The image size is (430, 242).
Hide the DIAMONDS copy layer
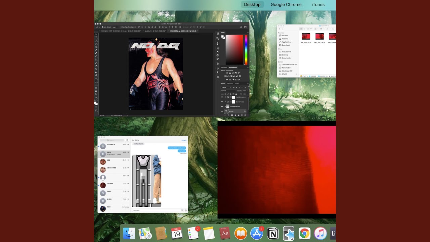pyautogui.click(x=222, y=107)
